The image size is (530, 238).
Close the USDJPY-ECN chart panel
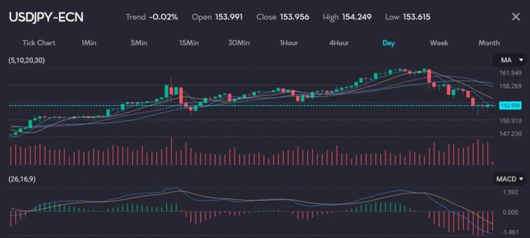[x=516, y=17]
